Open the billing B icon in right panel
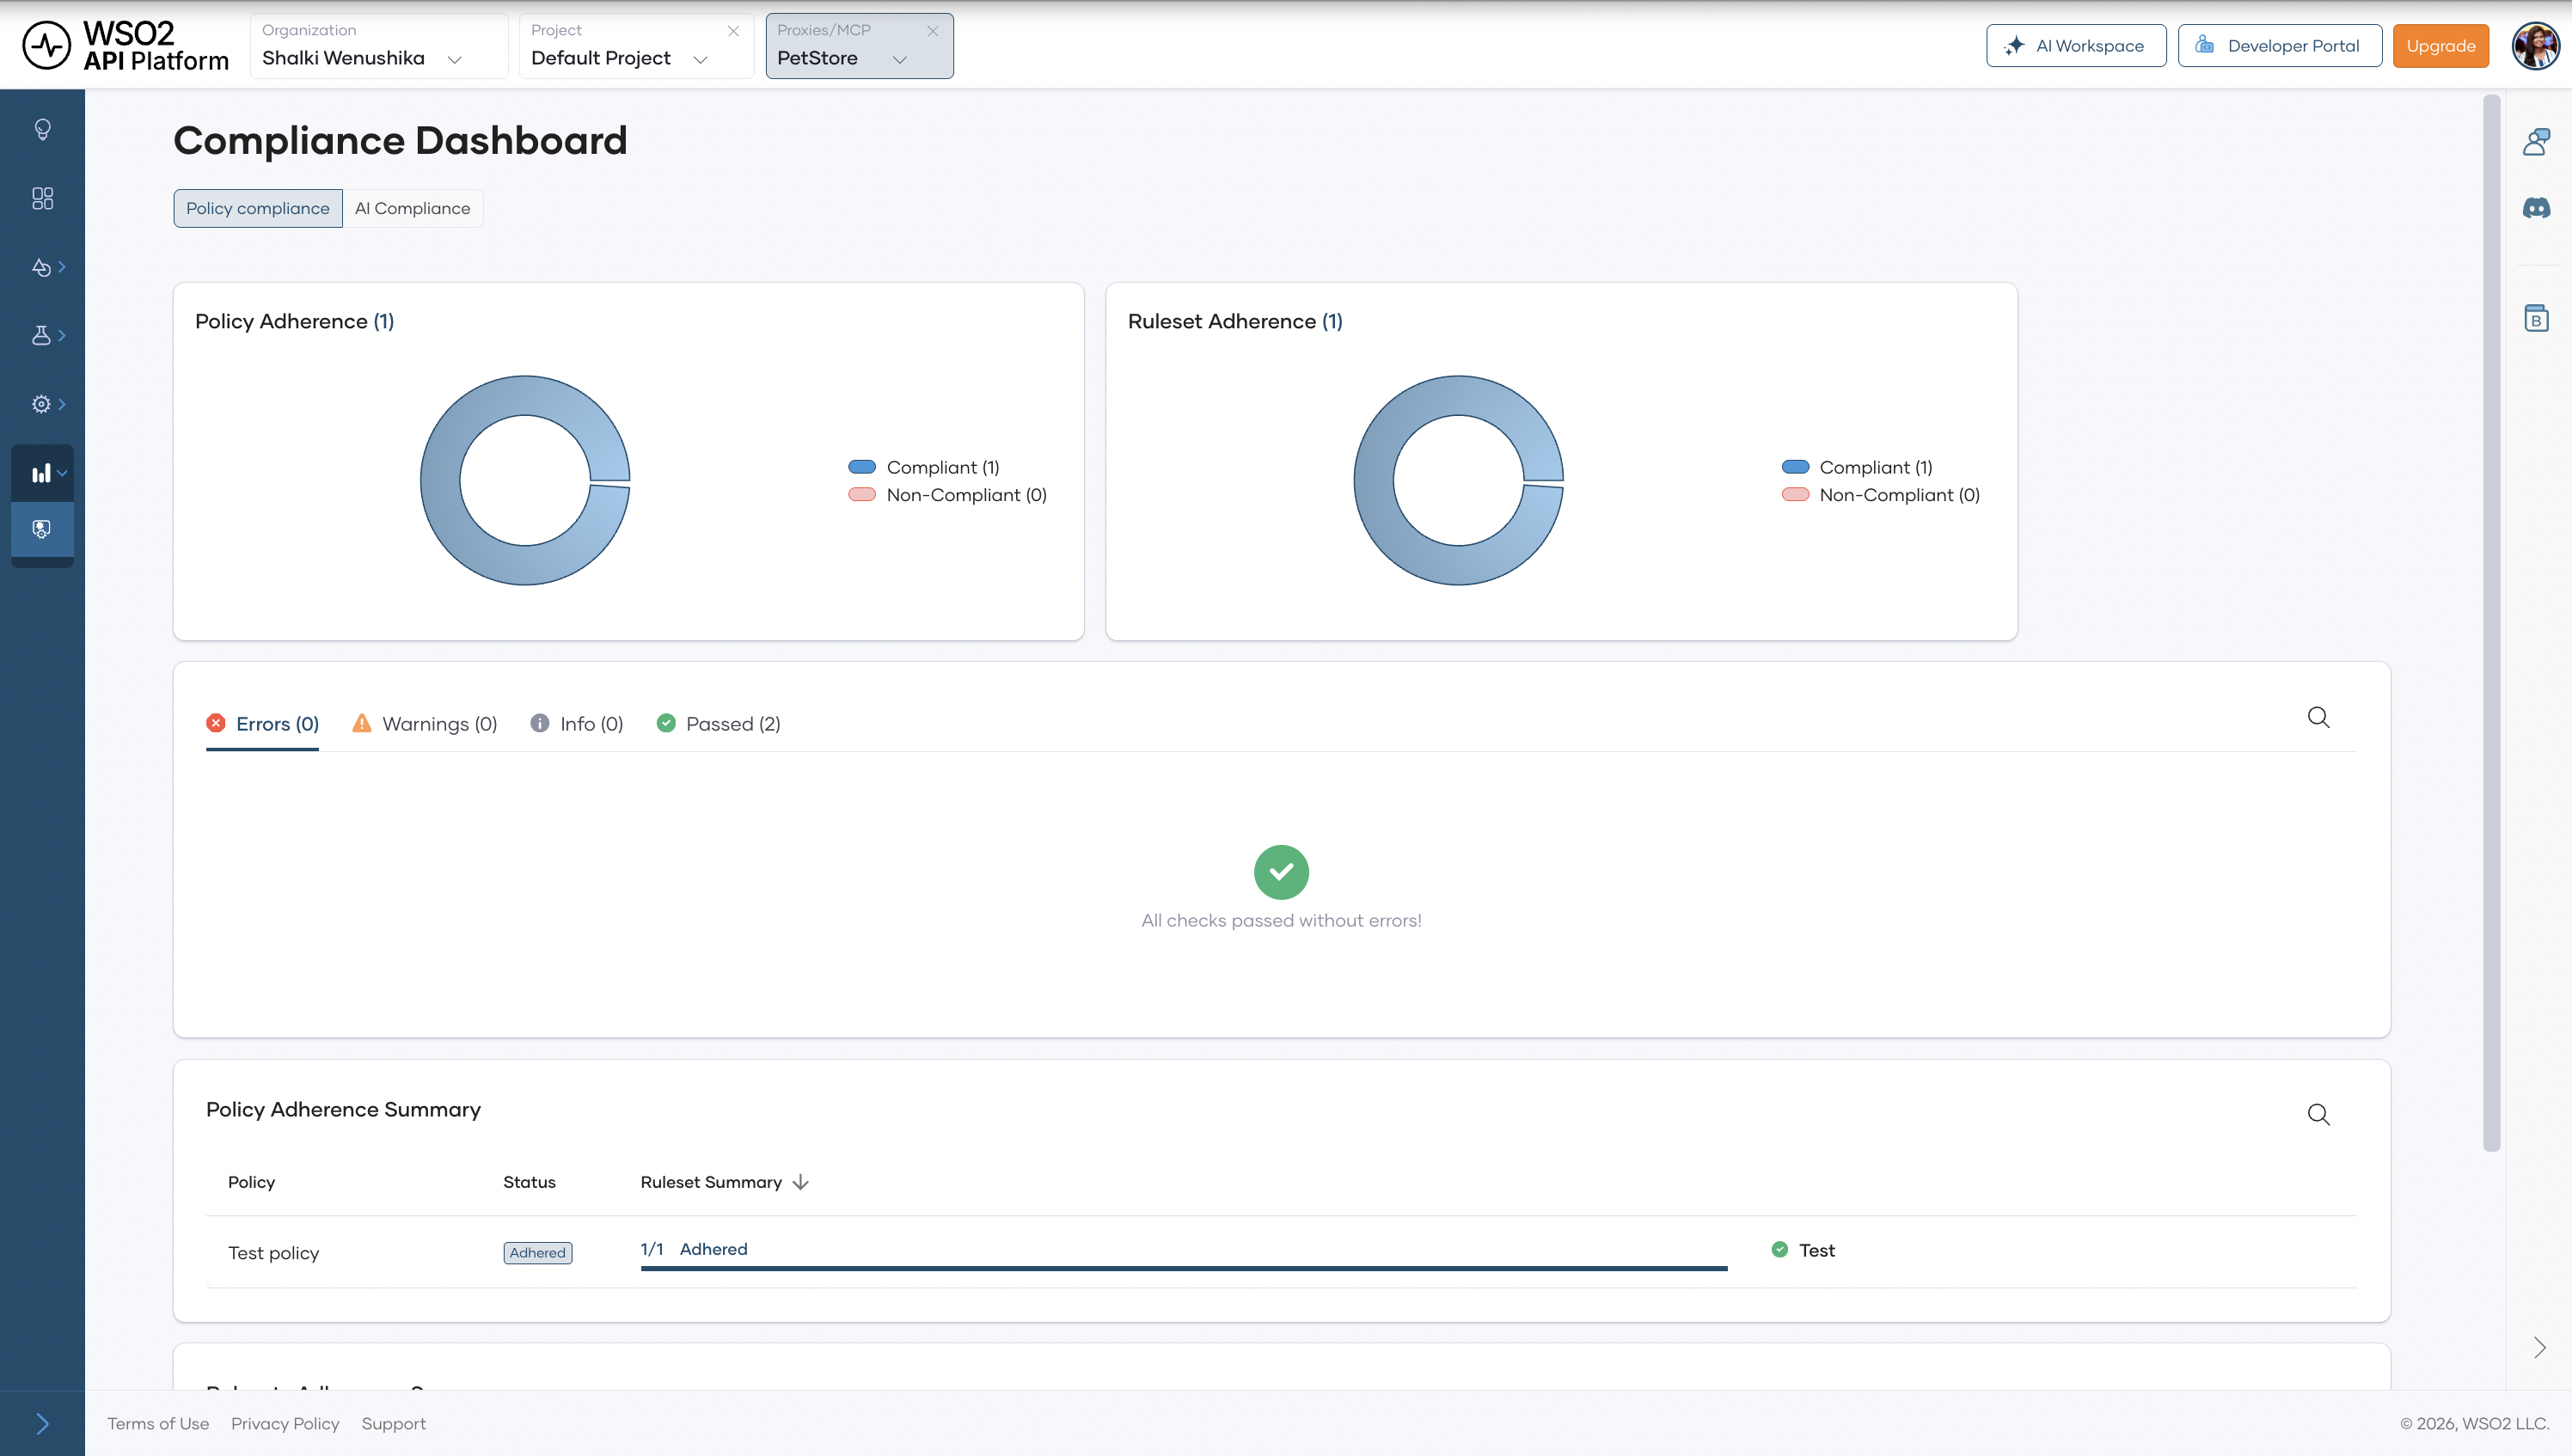Screen dimensions: 2572x1456 click(2536, 318)
